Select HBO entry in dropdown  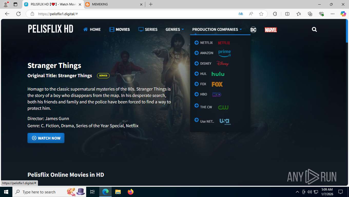(x=203, y=94)
